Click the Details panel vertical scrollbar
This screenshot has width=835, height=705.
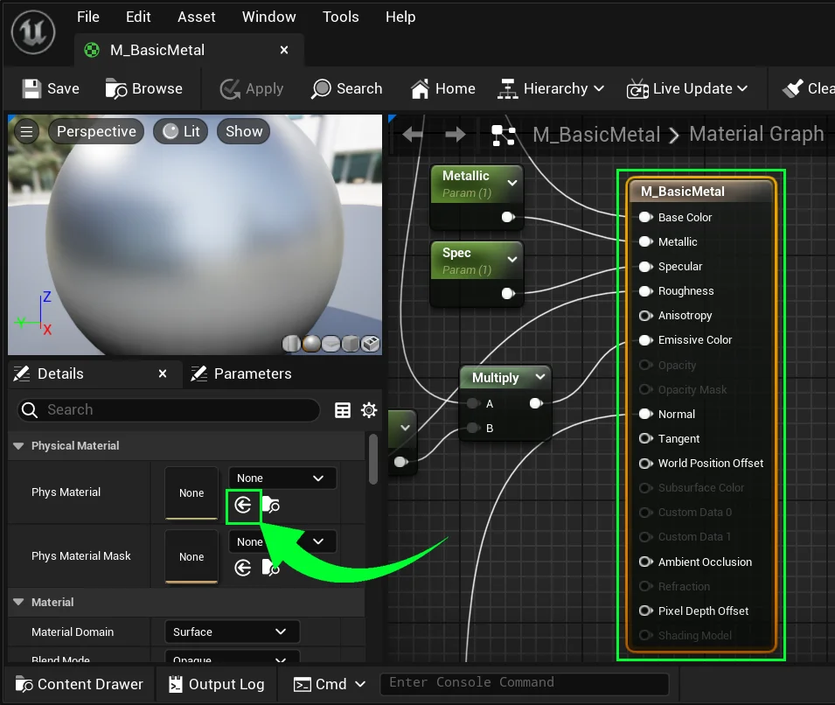coord(373,458)
